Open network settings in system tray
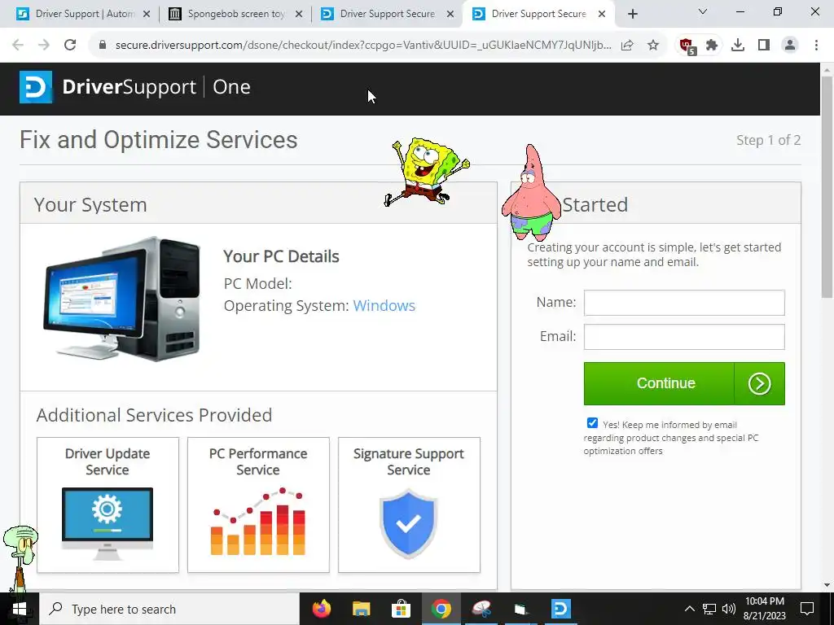Screen dimensions: 834x625 (709, 609)
